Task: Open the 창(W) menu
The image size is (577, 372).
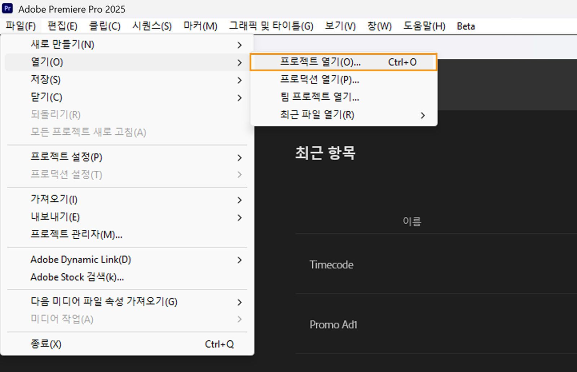Action: (x=379, y=26)
